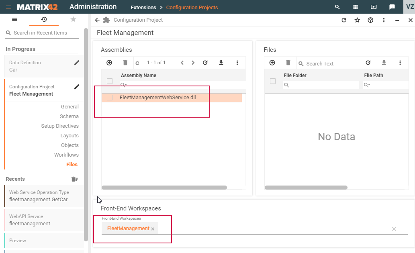This screenshot has height=253, width=415.
Task: Check FleetManagementWebService.dll row checkbox
Action: [x=110, y=98]
